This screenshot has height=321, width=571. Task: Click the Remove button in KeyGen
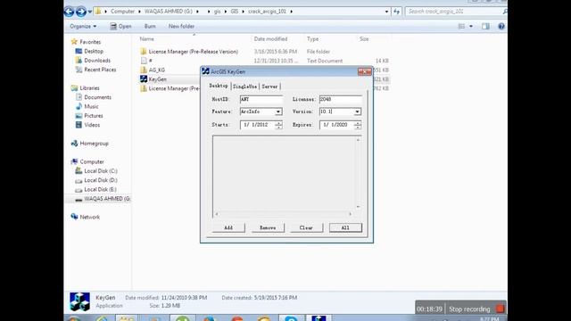coord(268,228)
